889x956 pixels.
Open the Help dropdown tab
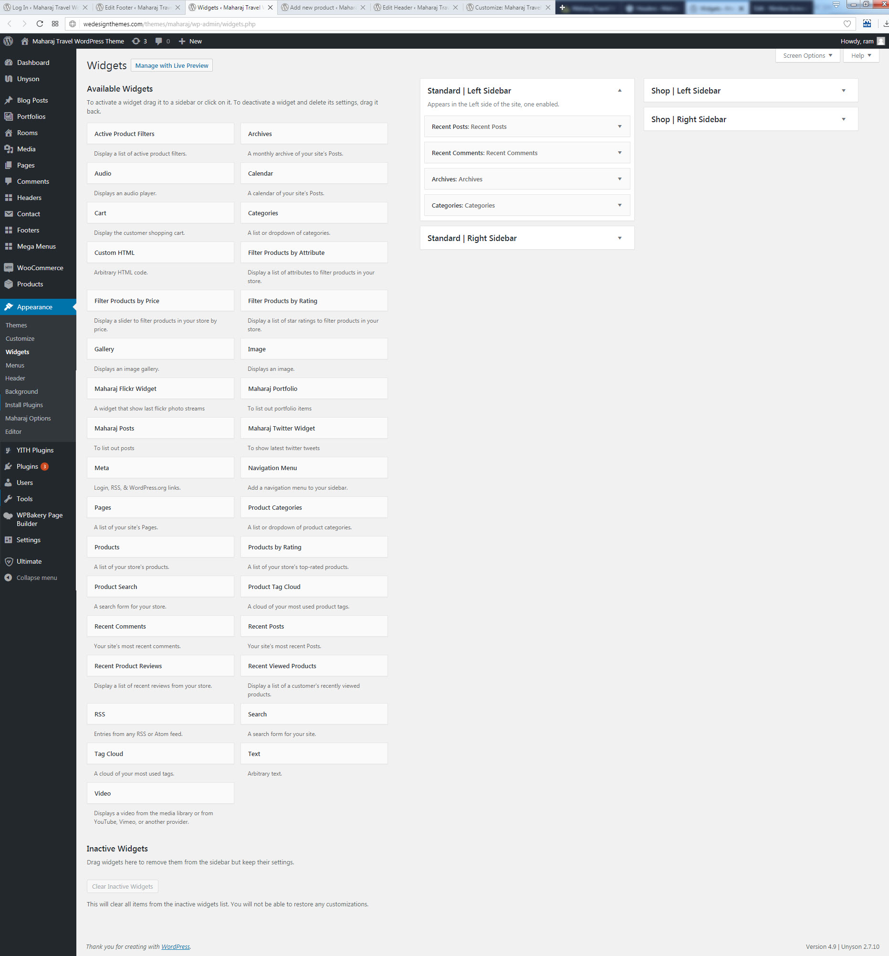(x=861, y=56)
